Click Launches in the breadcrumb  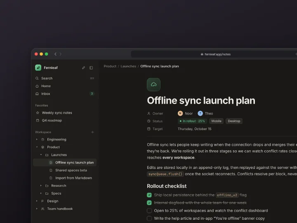click(x=128, y=66)
